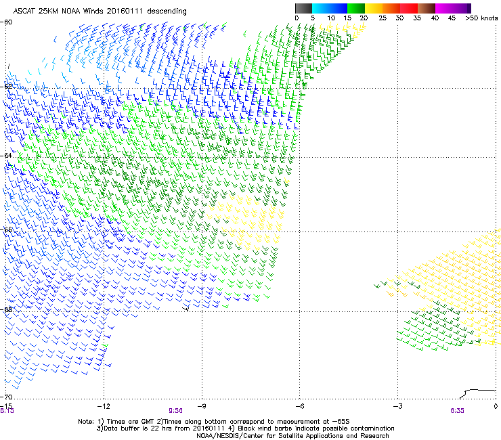Click the '10' legend speed label
Image resolution: width=501 pixels, height=440 pixels.
pyautogui.click(x=331, y=18)
